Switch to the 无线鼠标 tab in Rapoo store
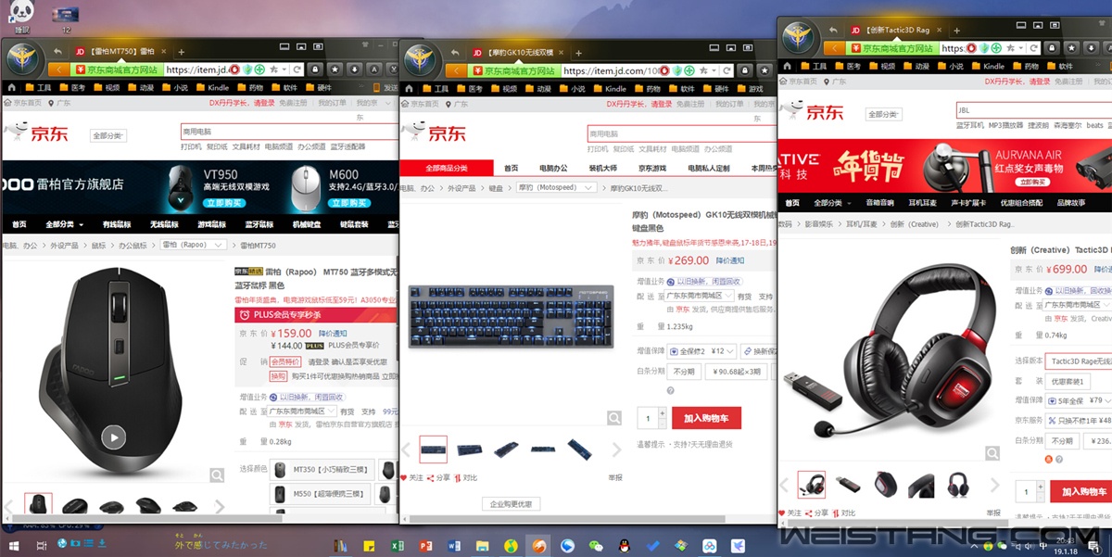The height and width of the screenshot is (557, 1112). pyautogui.click(x=164, y=224)
